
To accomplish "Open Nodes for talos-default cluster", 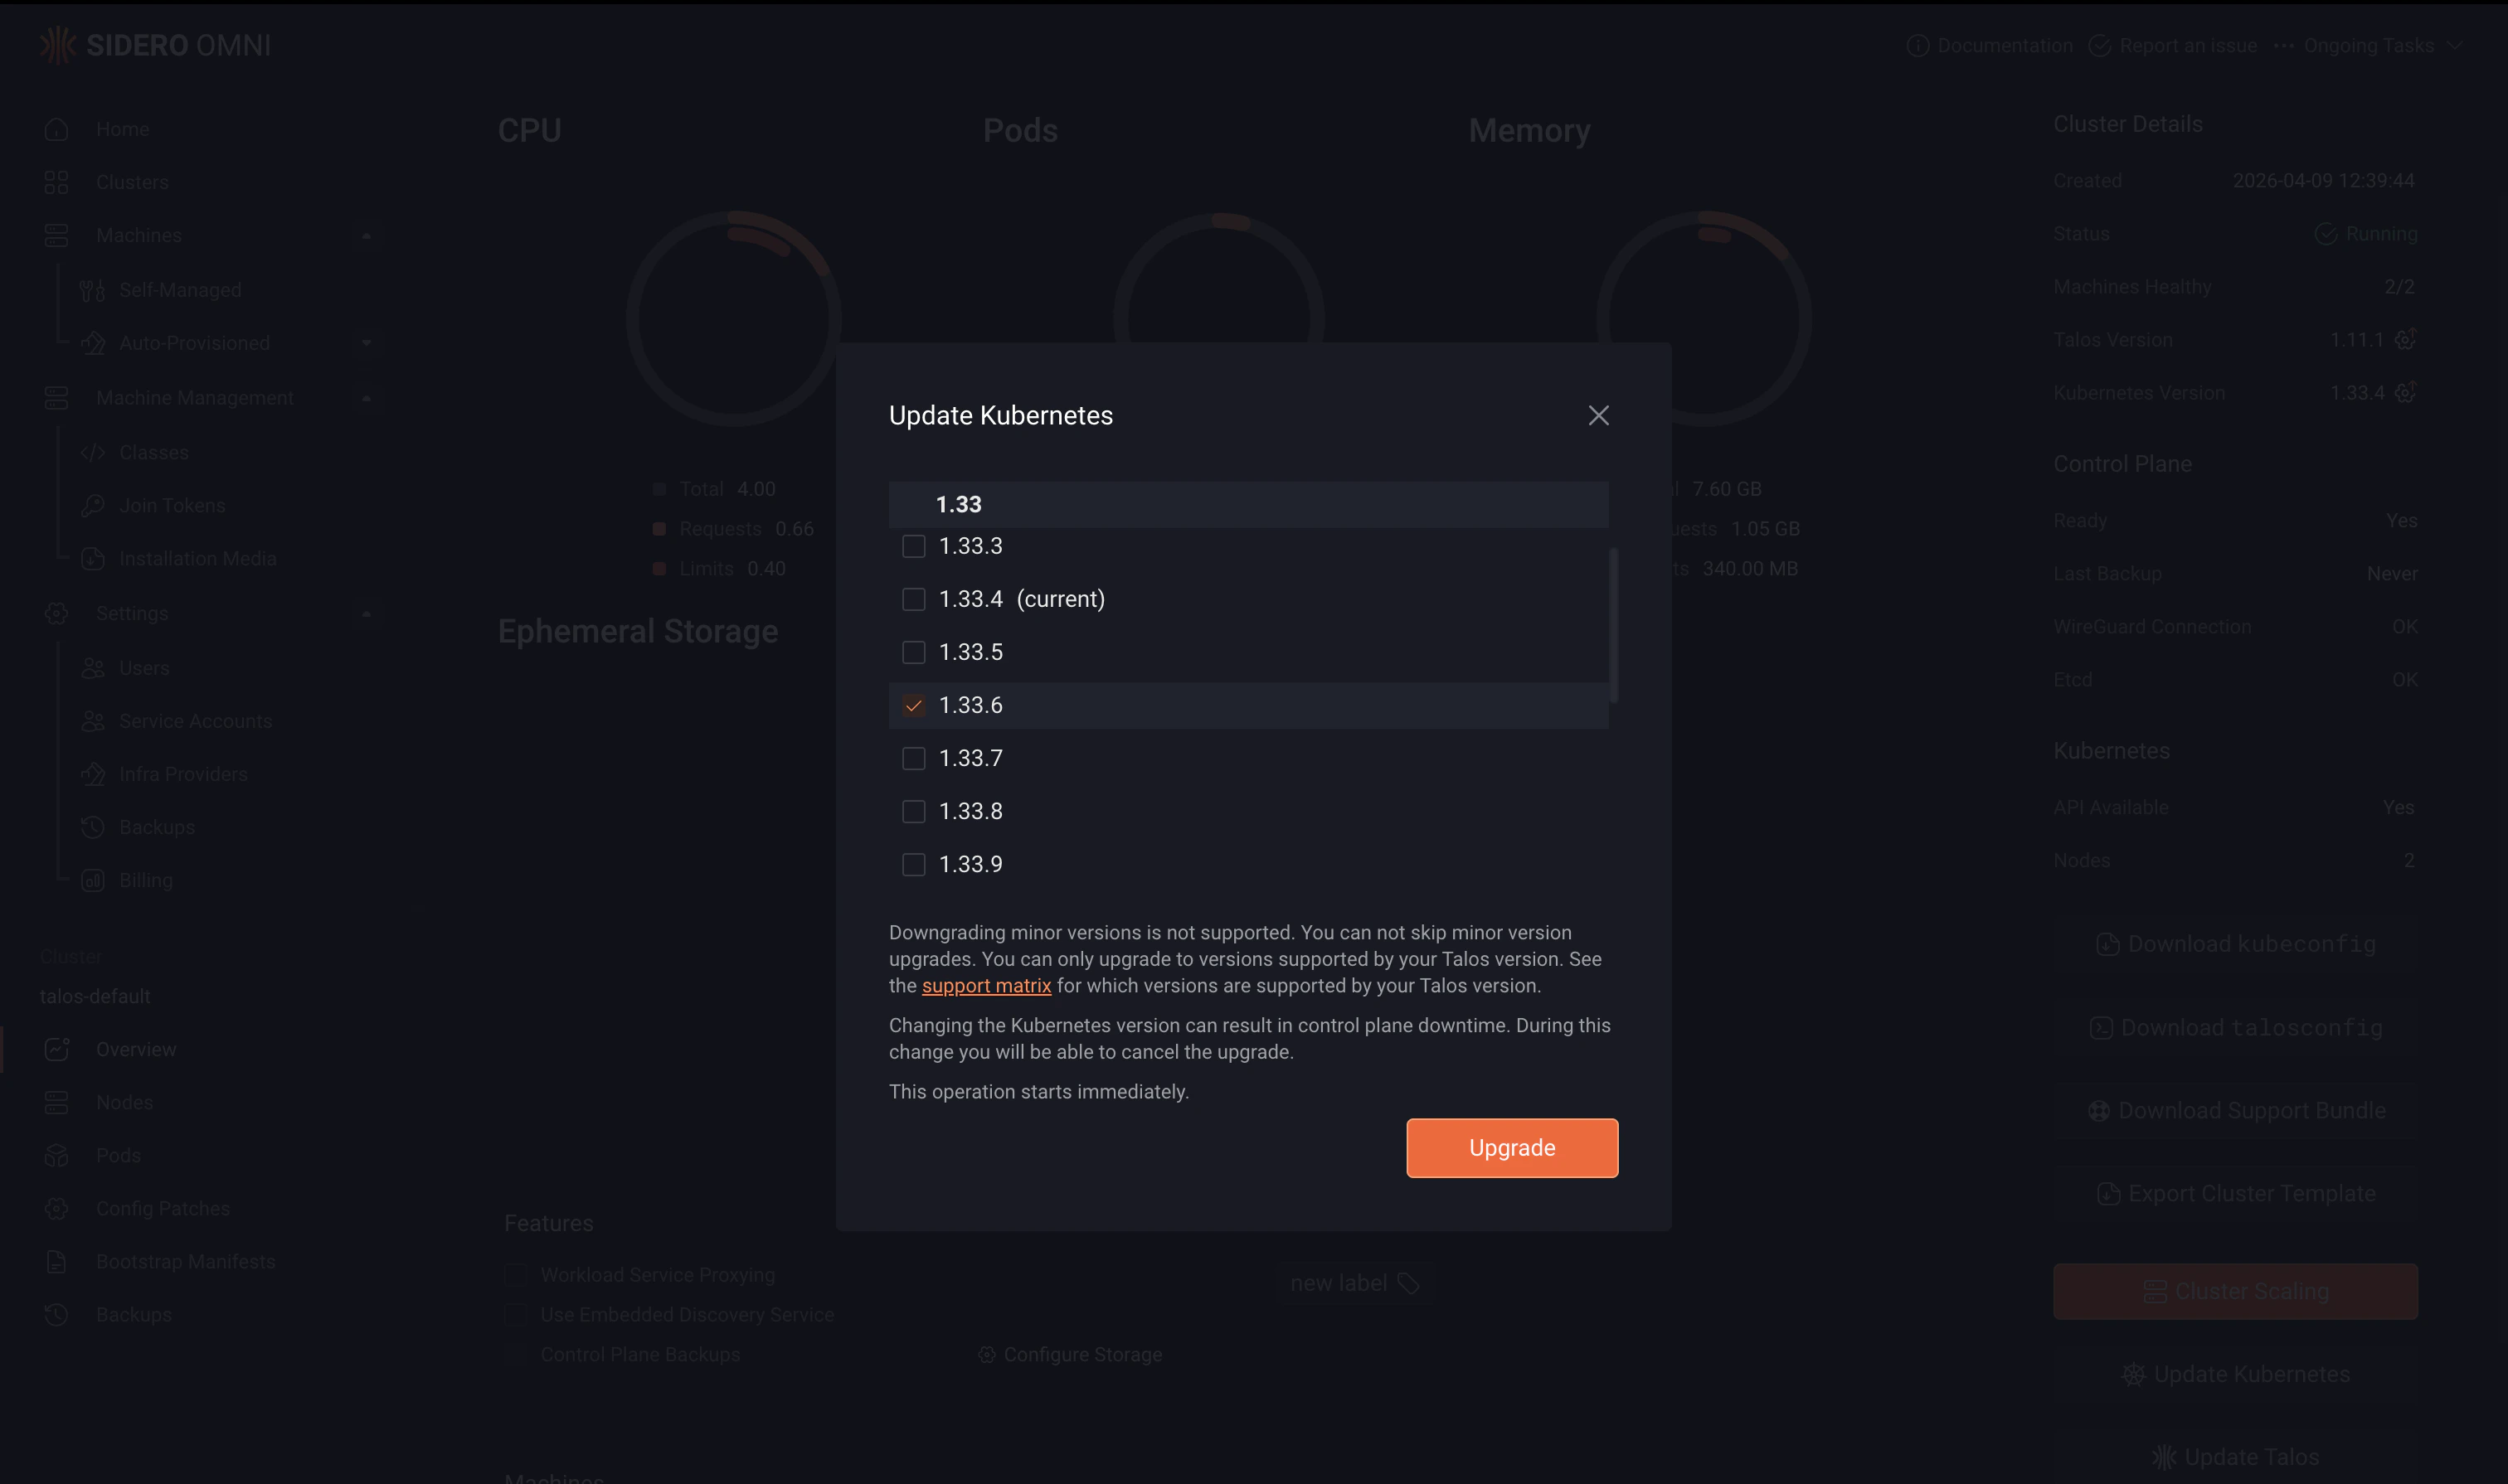I will 124,1102.
